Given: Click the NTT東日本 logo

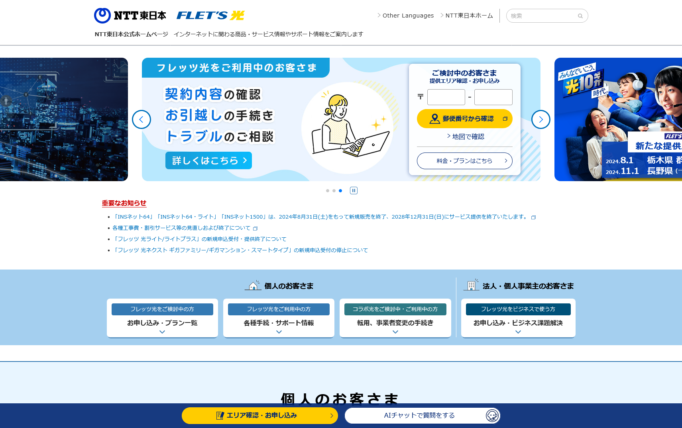Looking at the screenshot, I should pyautogui.click(x=130, y=15).
